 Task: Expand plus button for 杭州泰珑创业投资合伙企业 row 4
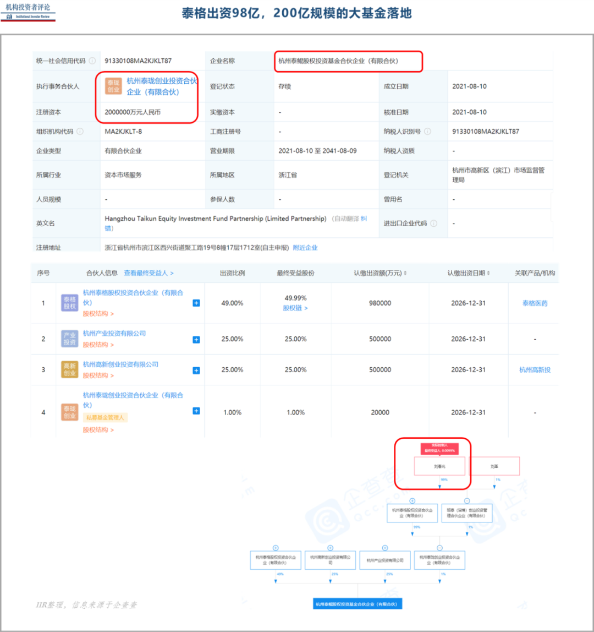pyautogui.click(x=196, y=411)
